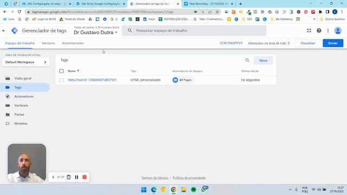The height and width of the screenshot is (195, 347).
Task: Open the help question mark icon
Action: (x=319, y=30)
